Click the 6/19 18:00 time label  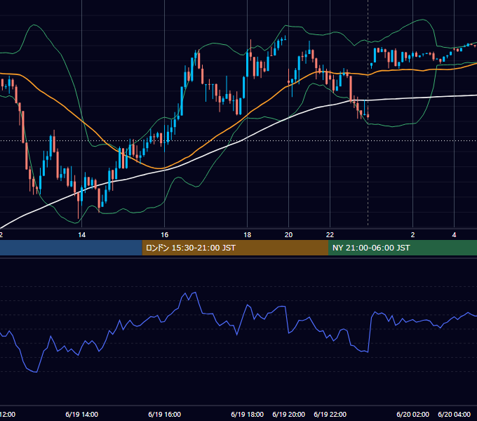pyautogui.click(x=247, y=415)
